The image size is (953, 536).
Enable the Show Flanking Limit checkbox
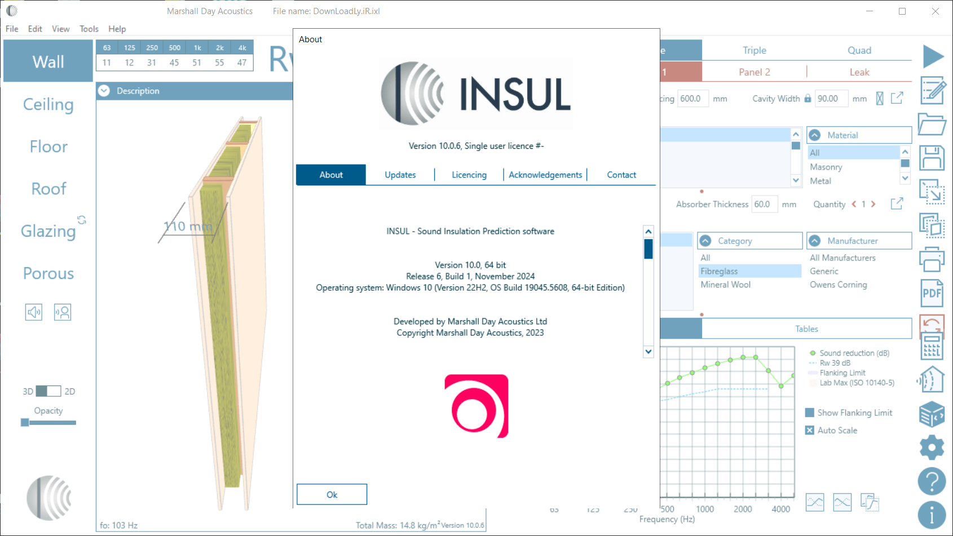pyautogui.click(x=810, y=413)
